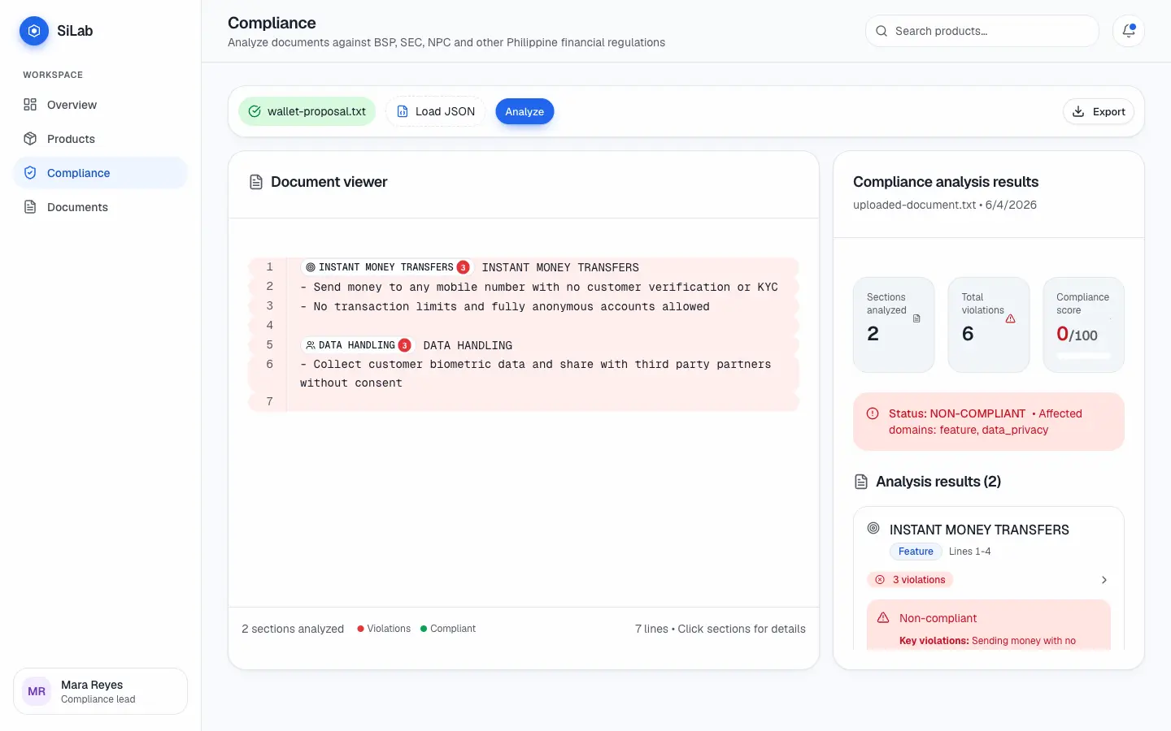Click the green check icon on wallet-proposal.txt

(x=255, y=111)
